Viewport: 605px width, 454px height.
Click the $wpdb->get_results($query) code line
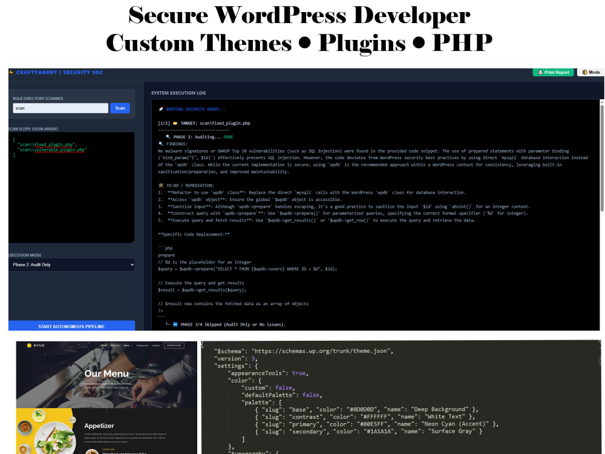(202, 290)
